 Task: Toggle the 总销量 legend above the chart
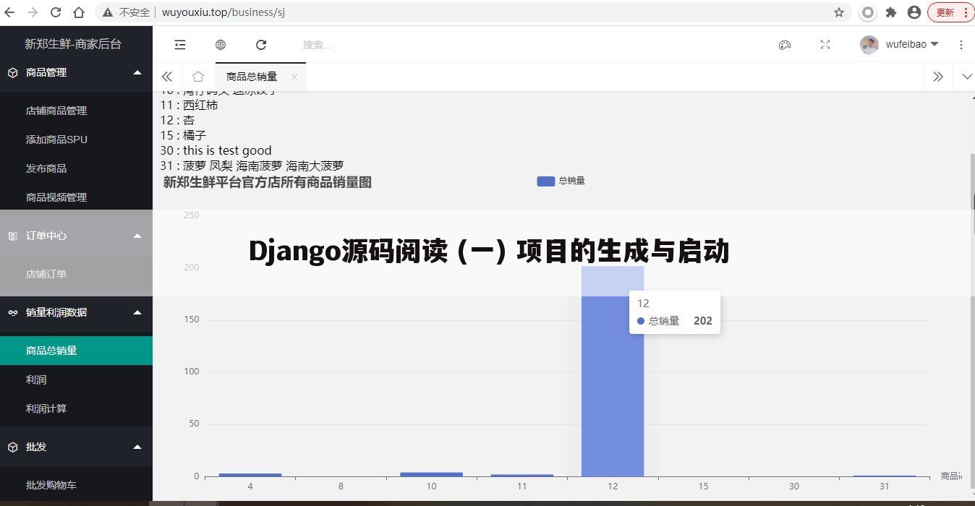pos(571,181)
